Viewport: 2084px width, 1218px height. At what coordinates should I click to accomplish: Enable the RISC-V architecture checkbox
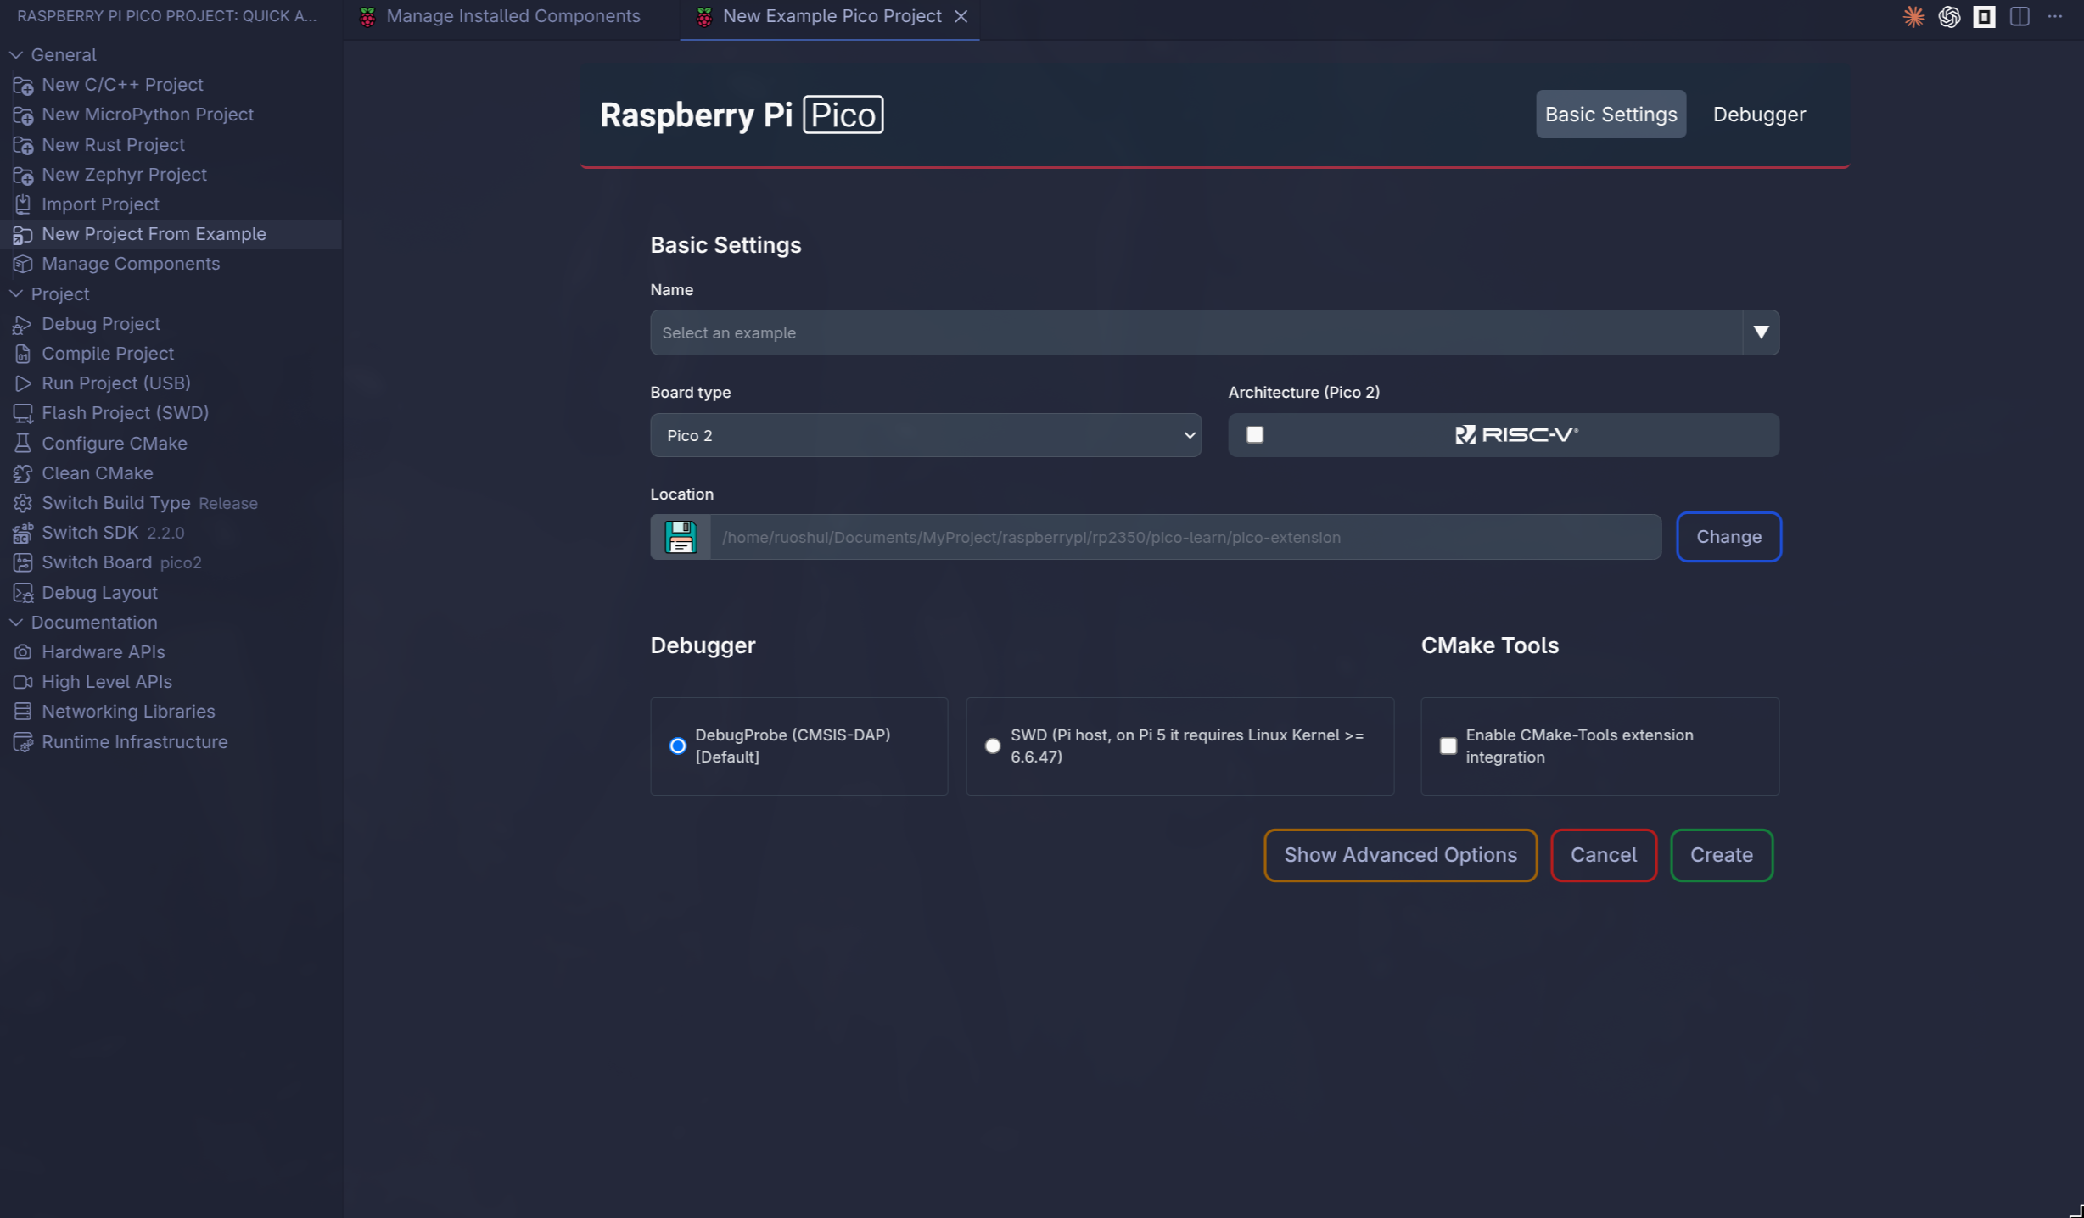(1254, 435)
